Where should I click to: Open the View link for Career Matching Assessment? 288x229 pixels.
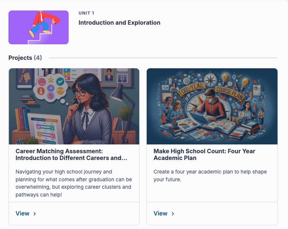23,213
